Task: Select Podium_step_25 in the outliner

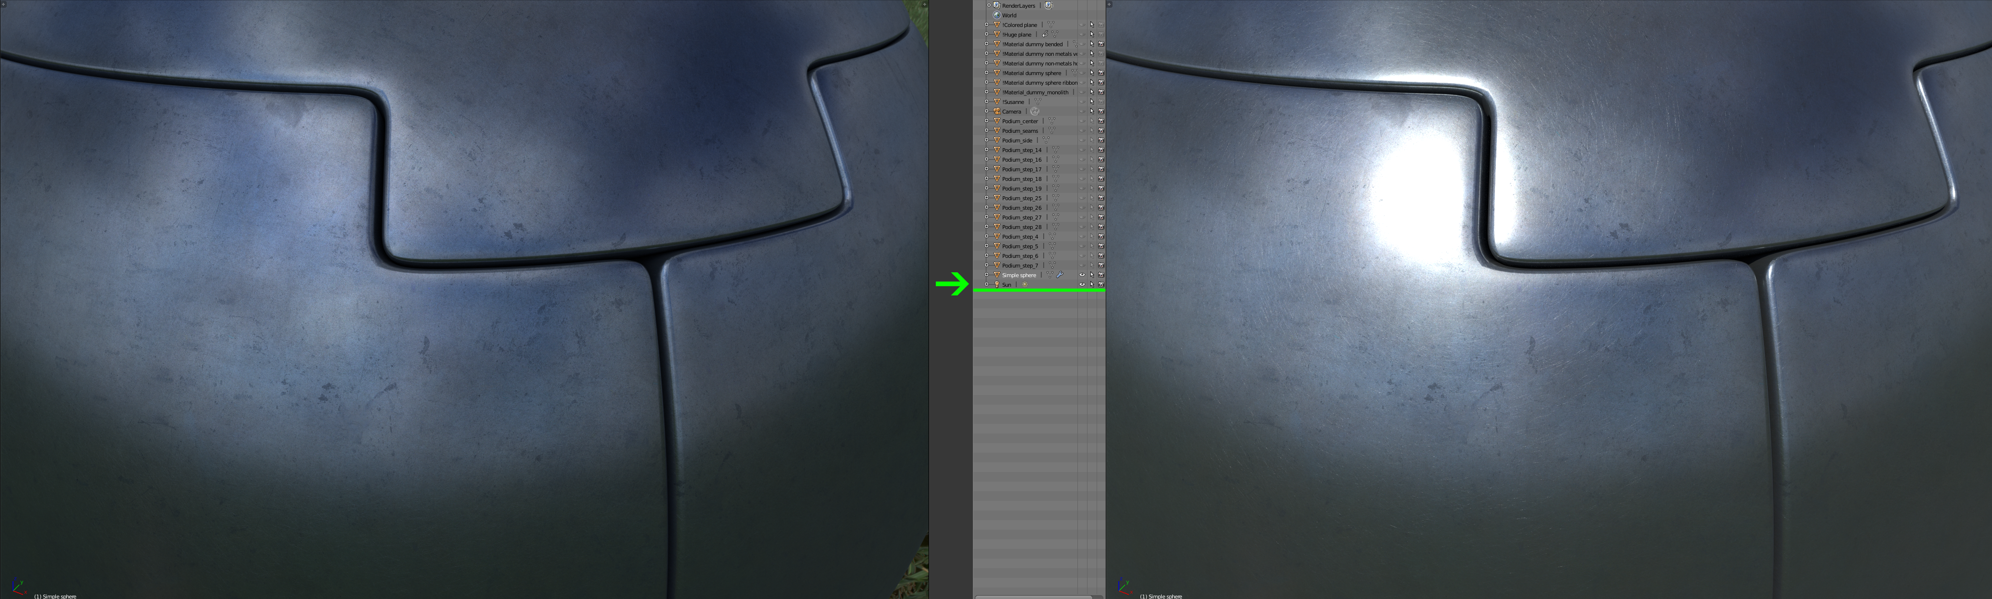Action: [x=1022, y=198]
